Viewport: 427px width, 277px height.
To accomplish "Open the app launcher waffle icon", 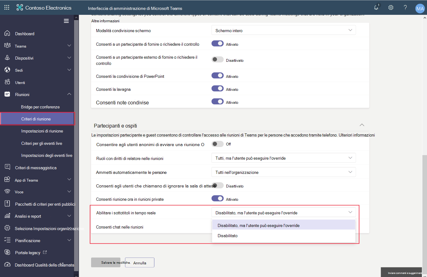I will click(7, 7).
